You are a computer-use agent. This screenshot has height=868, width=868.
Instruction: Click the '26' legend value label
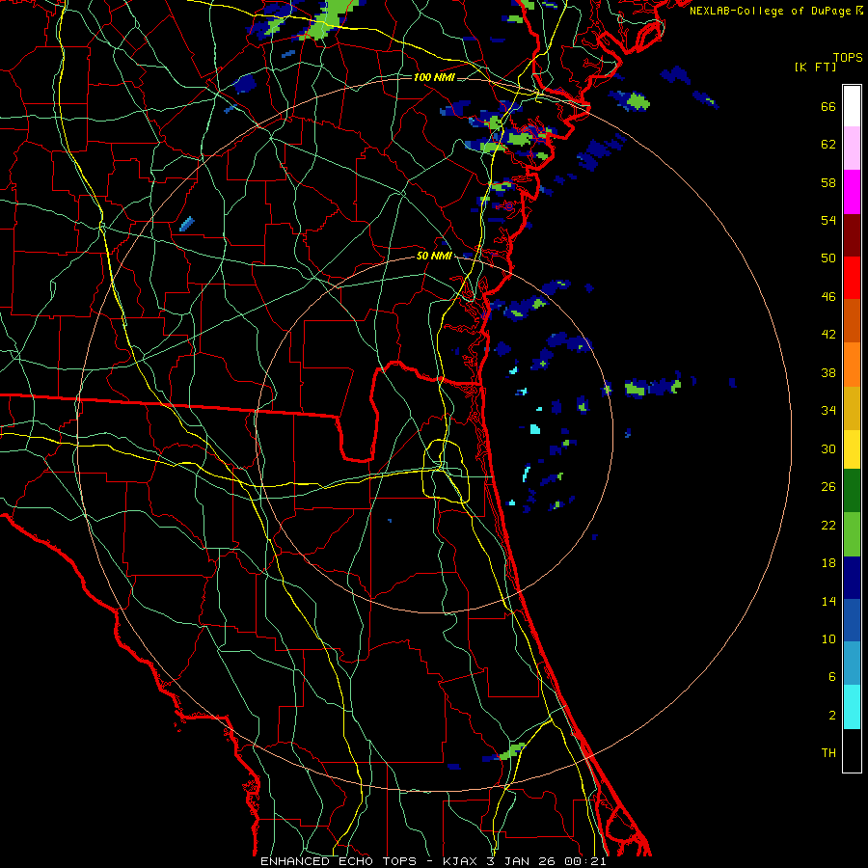828,487
